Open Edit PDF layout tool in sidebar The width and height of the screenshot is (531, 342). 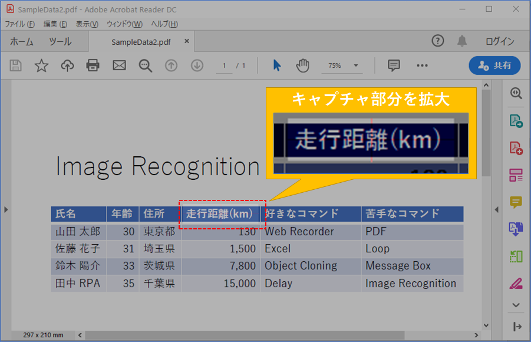tap(516, 175)
